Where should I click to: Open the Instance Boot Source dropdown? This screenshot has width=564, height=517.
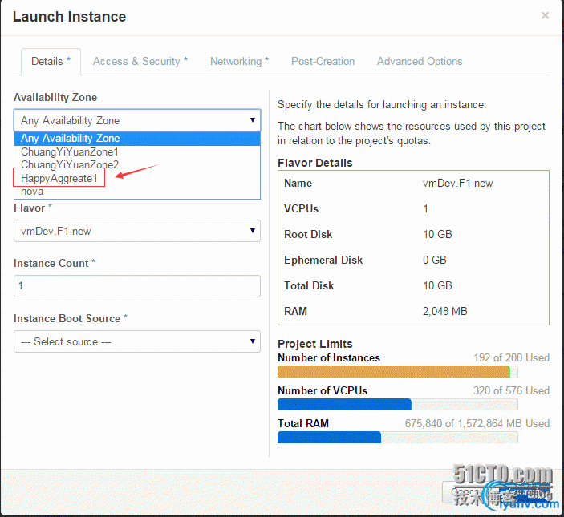(137, 341)
